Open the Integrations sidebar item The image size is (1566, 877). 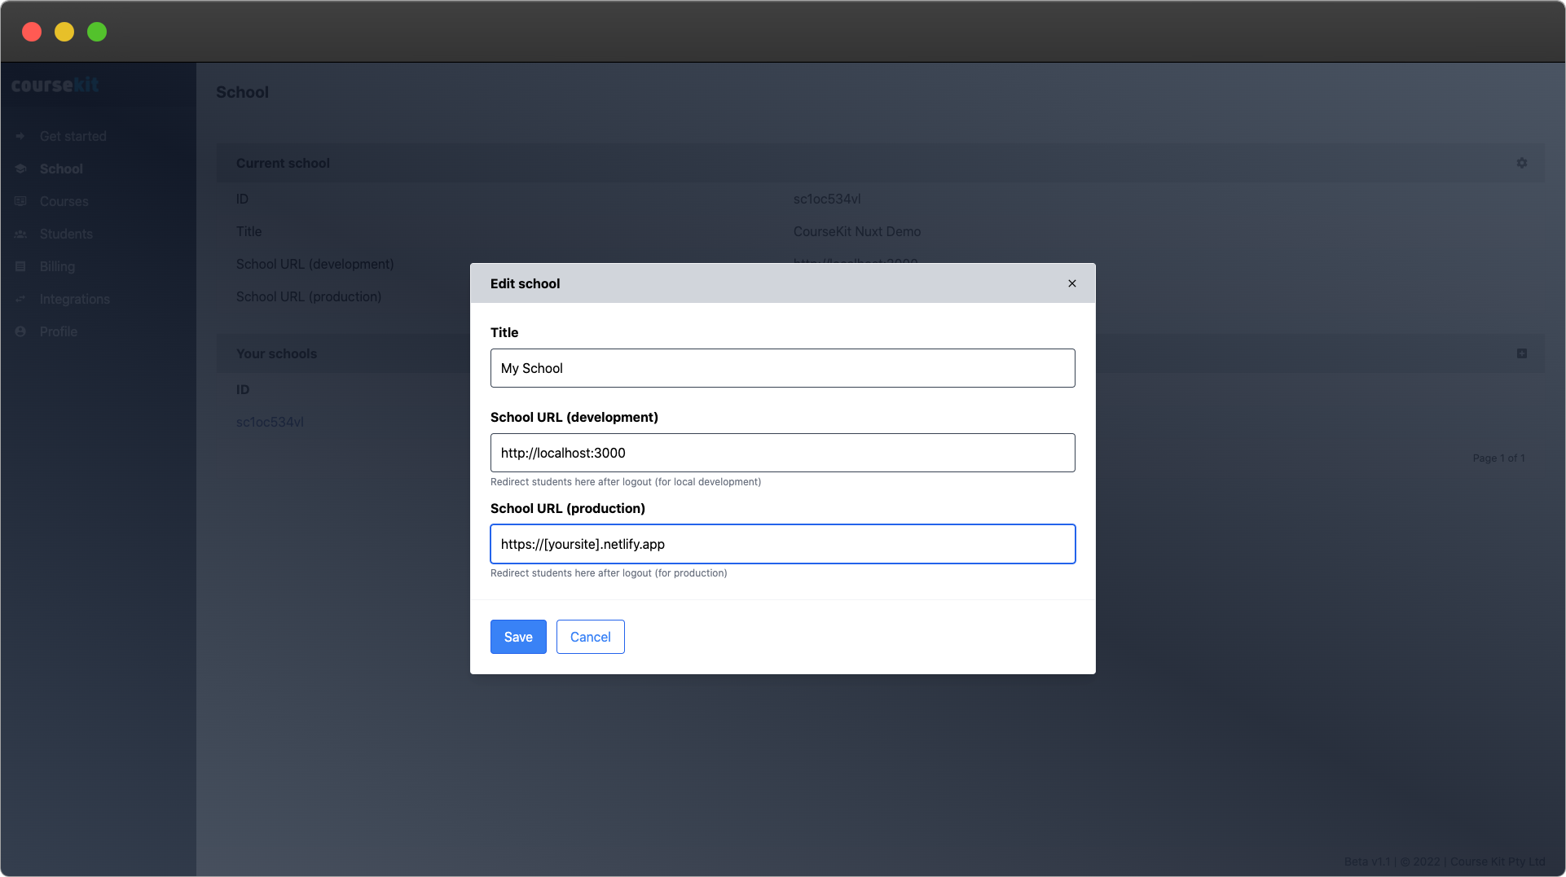point(75,299)
